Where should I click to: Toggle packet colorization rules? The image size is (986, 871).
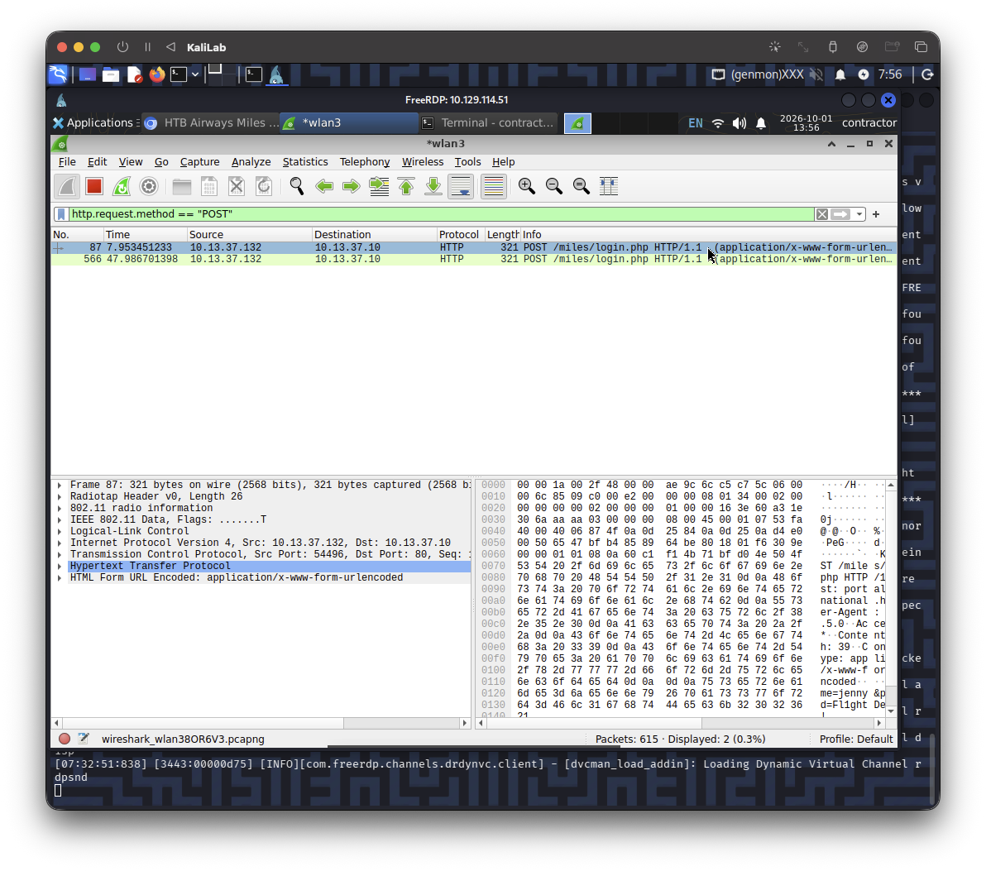(x=495, y=186)
